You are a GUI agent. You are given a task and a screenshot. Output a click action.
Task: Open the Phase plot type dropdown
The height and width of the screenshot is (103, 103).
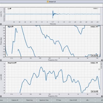11,27
